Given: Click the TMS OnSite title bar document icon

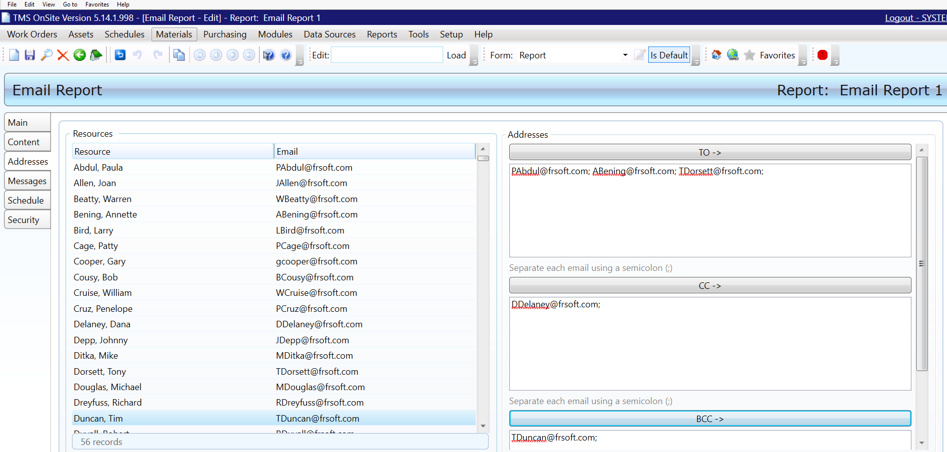Looking at the screenshot, I should pos(5,17).
